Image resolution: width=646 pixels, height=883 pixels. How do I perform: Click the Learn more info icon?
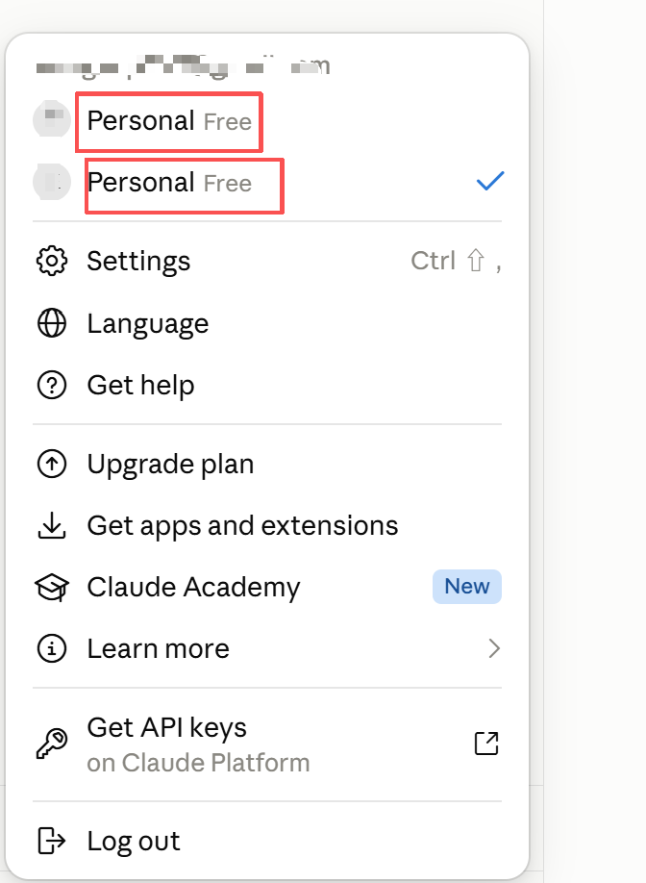52,648
